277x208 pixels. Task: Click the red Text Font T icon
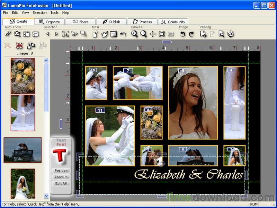coord(61,156)
